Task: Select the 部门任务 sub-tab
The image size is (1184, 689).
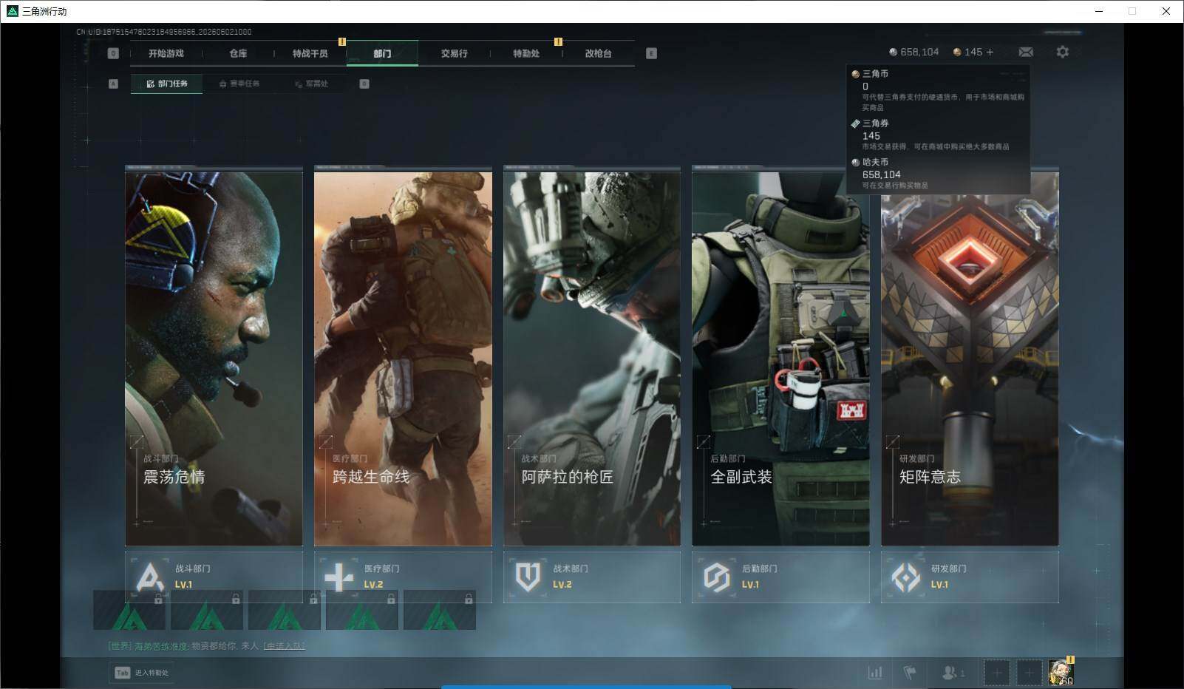Action: click(x=168, y=84)
